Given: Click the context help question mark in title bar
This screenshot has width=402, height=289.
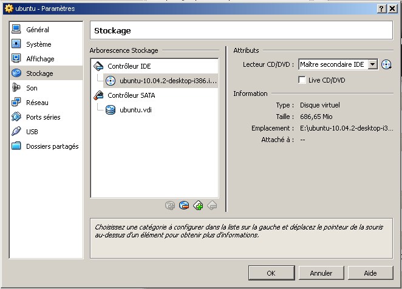Looking at the screenshot, I should [x=381, y=8].
